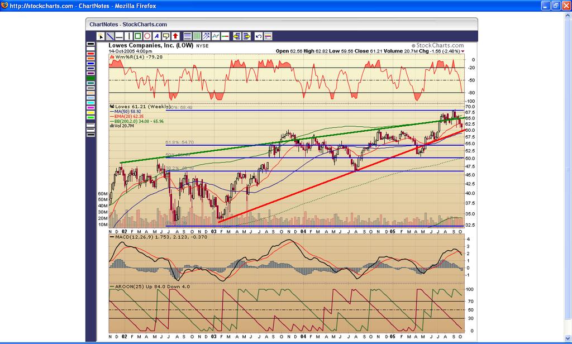Pick the red-green horizontal line tool
572x344 pixels.
point(225,36)
